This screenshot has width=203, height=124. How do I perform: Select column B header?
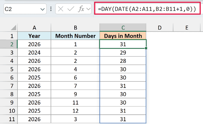click(75, 28)
